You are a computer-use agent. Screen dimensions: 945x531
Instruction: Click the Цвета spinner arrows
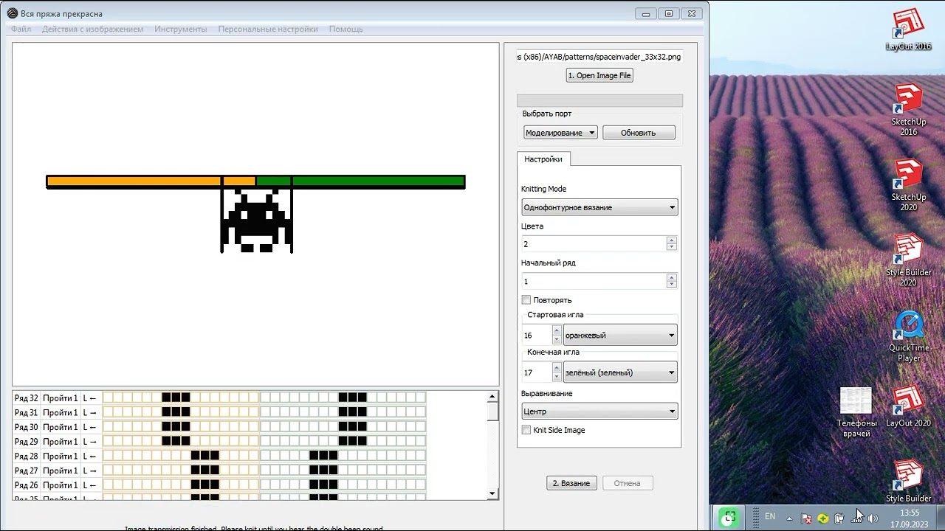(671, 244)
